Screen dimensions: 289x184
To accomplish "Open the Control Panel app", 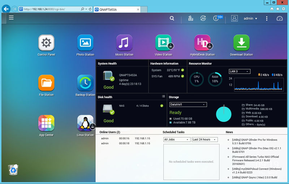I will point(46,43).
